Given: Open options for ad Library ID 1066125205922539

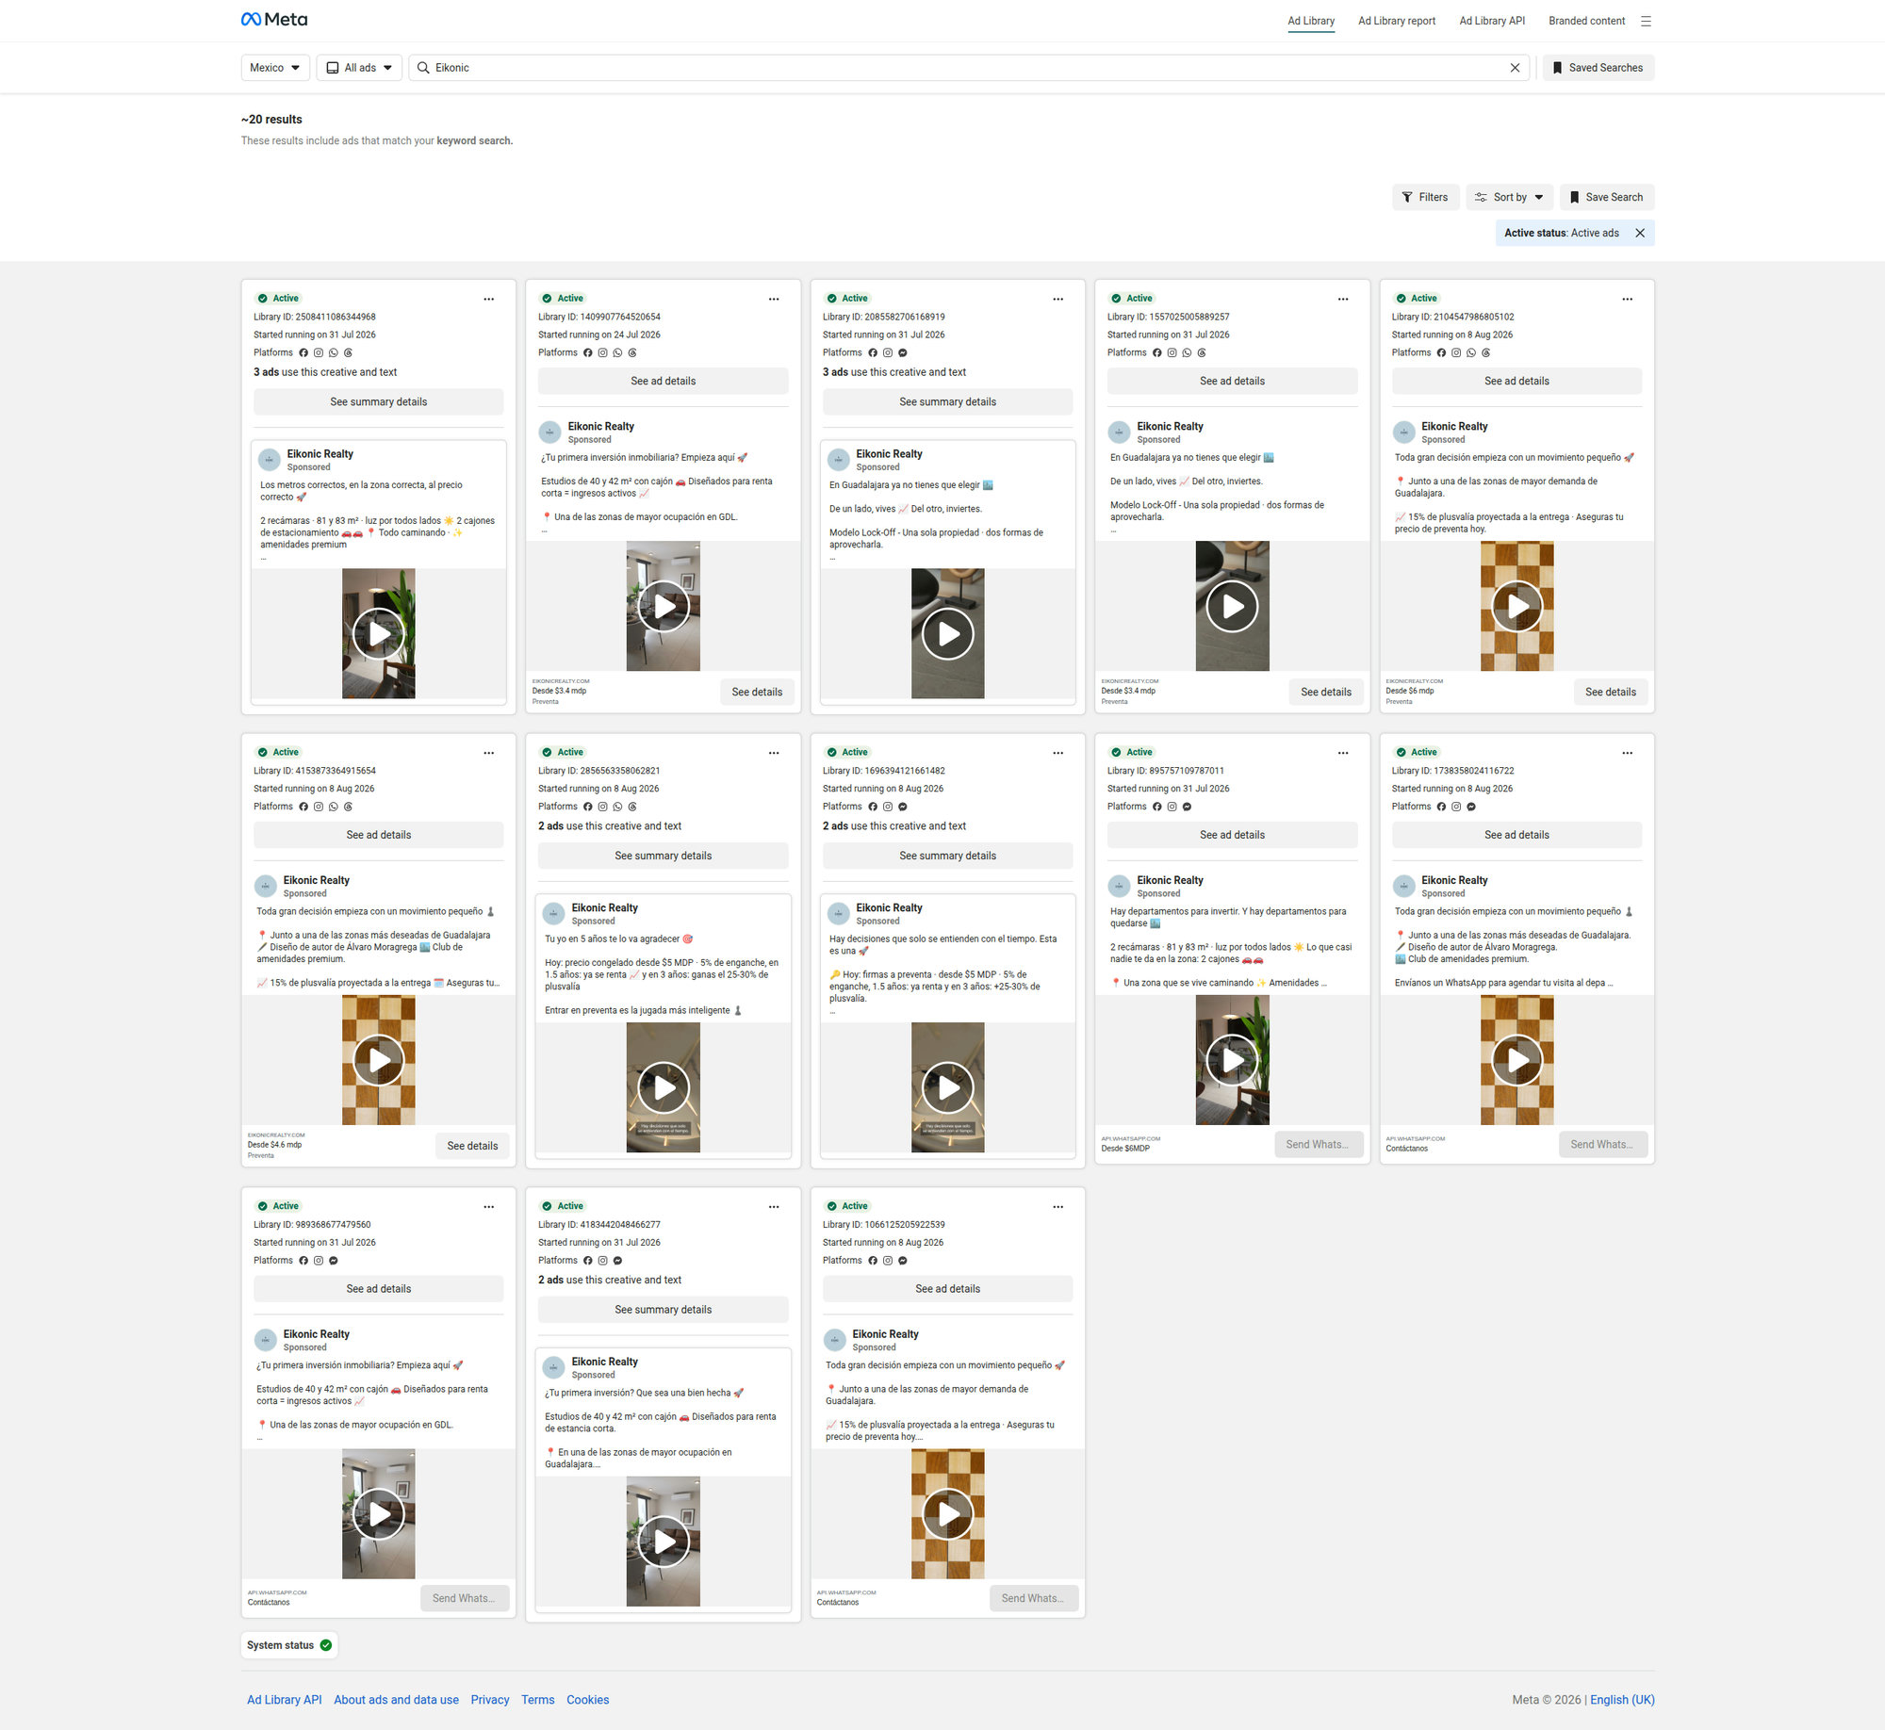Looking at the screenshot, I should click(x=1058, y=1207).
